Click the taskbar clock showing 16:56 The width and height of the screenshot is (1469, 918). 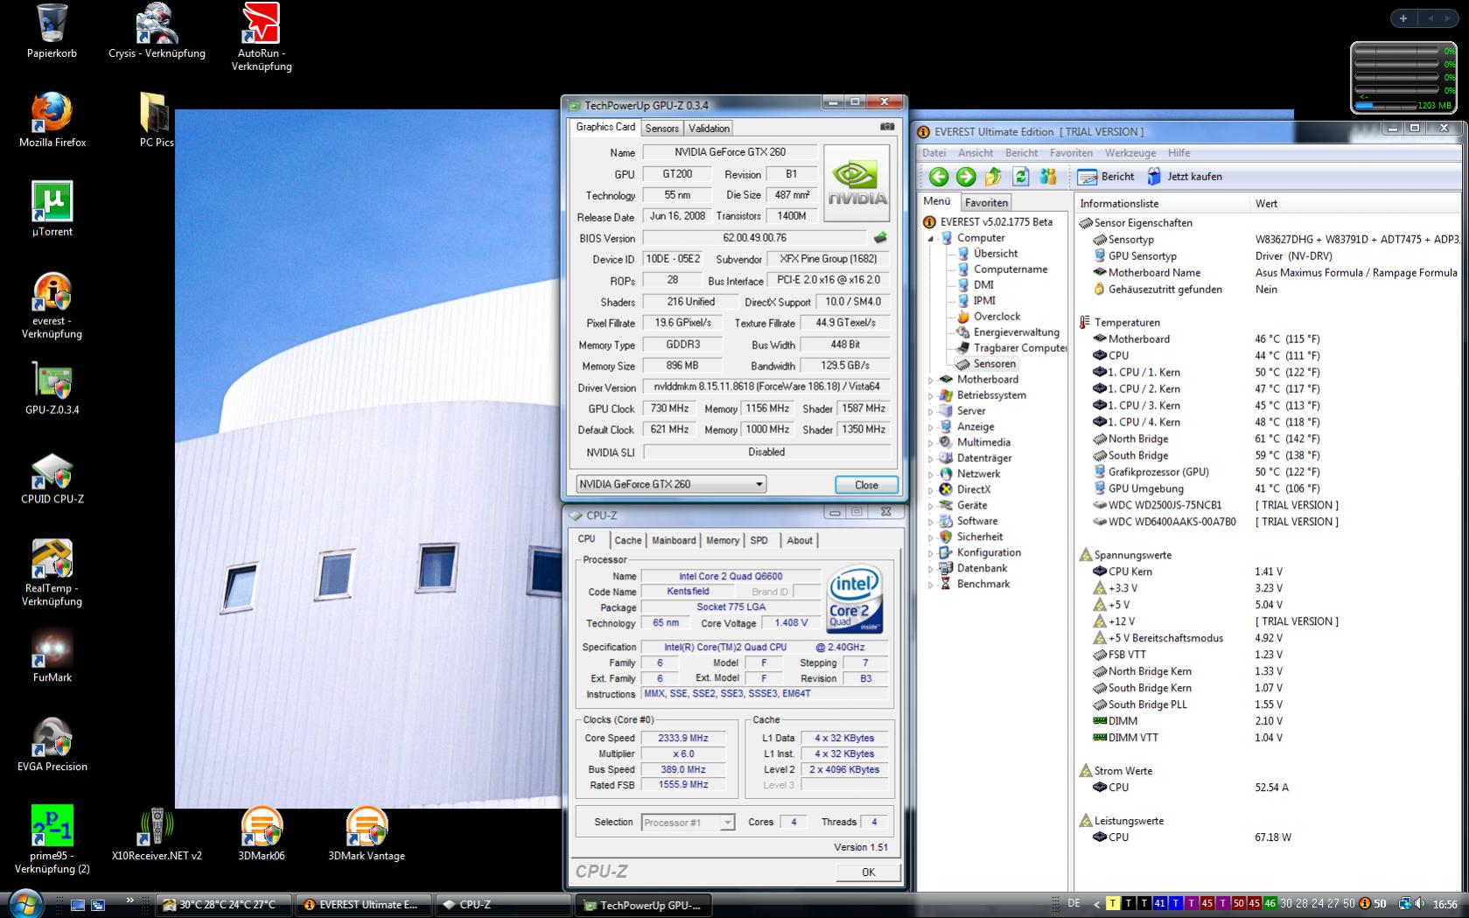point(1445,904)
